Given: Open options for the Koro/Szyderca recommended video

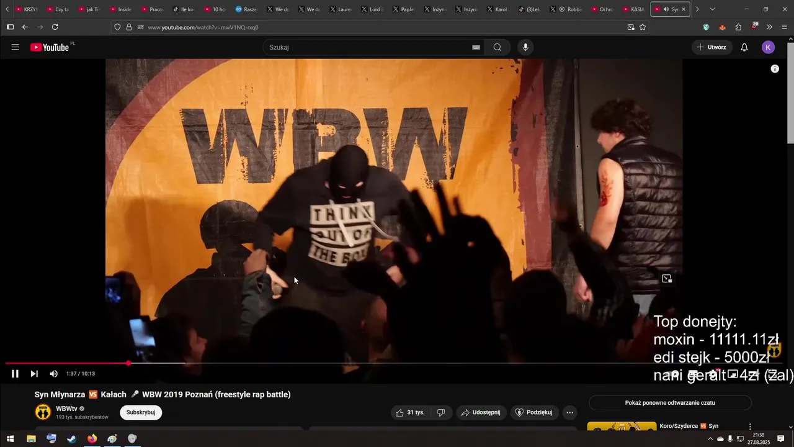Looking at the screenshot, I should coord(750,427).
